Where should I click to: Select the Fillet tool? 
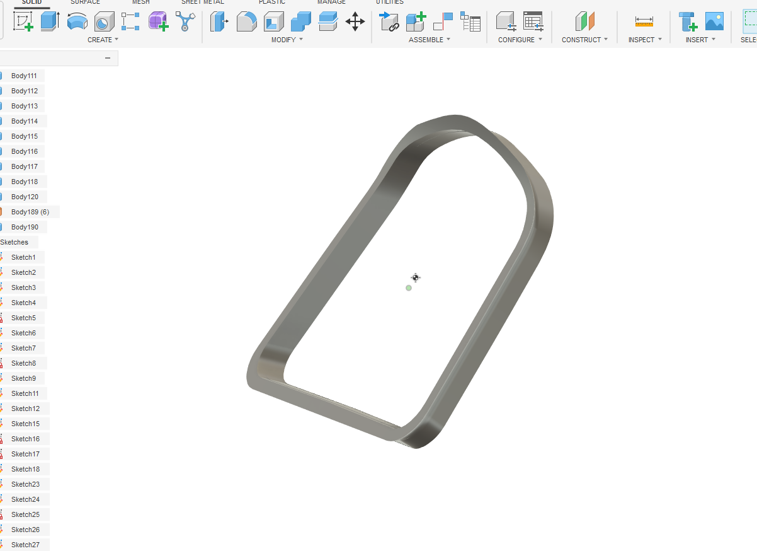246,21
